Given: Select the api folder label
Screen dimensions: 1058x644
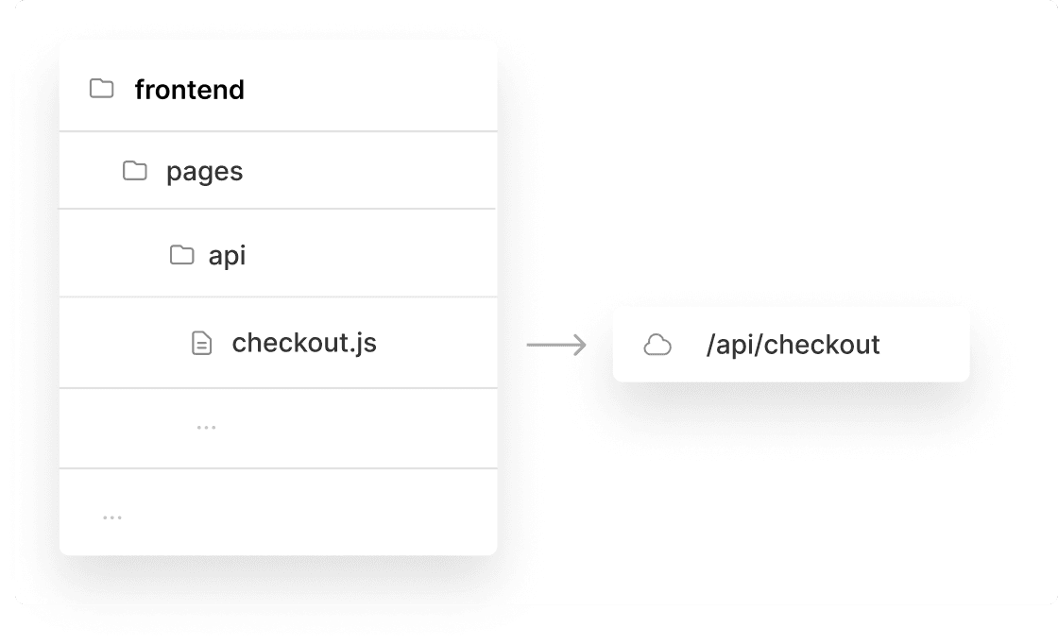Looking at the screenshot, I should tap(227, 256).
